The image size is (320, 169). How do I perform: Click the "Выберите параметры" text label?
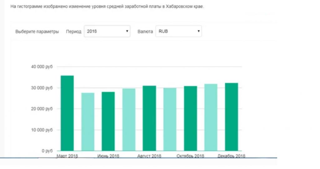(37, 32)
